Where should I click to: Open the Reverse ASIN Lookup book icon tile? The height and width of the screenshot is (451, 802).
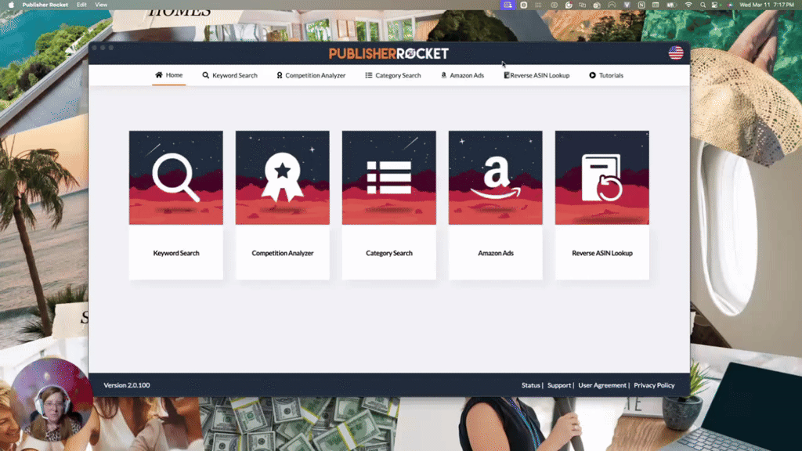[602, 178]
